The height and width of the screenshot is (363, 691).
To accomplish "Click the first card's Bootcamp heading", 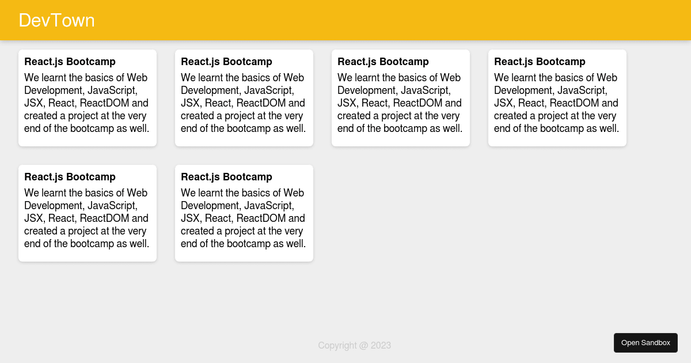I will [x=70, y=62].
